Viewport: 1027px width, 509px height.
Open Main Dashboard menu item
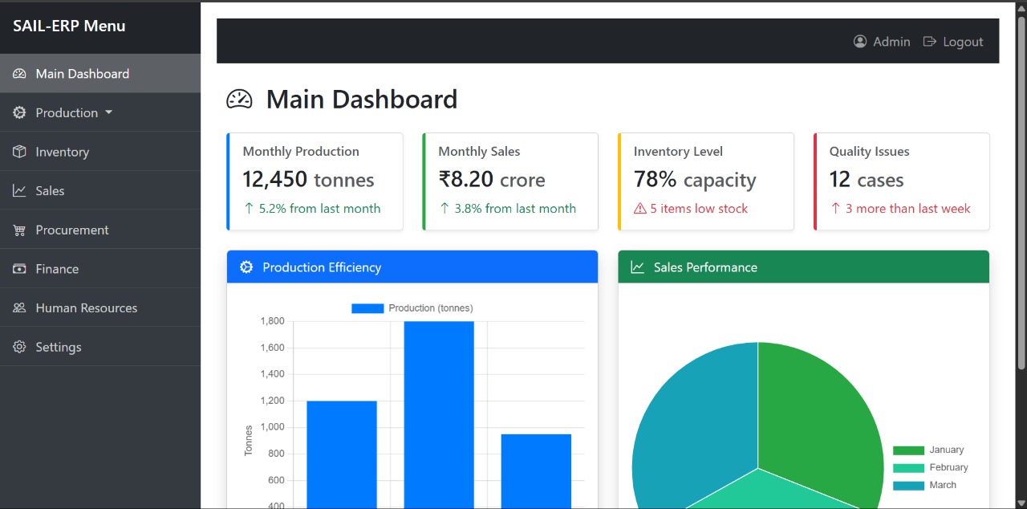(x=100, y=74)
